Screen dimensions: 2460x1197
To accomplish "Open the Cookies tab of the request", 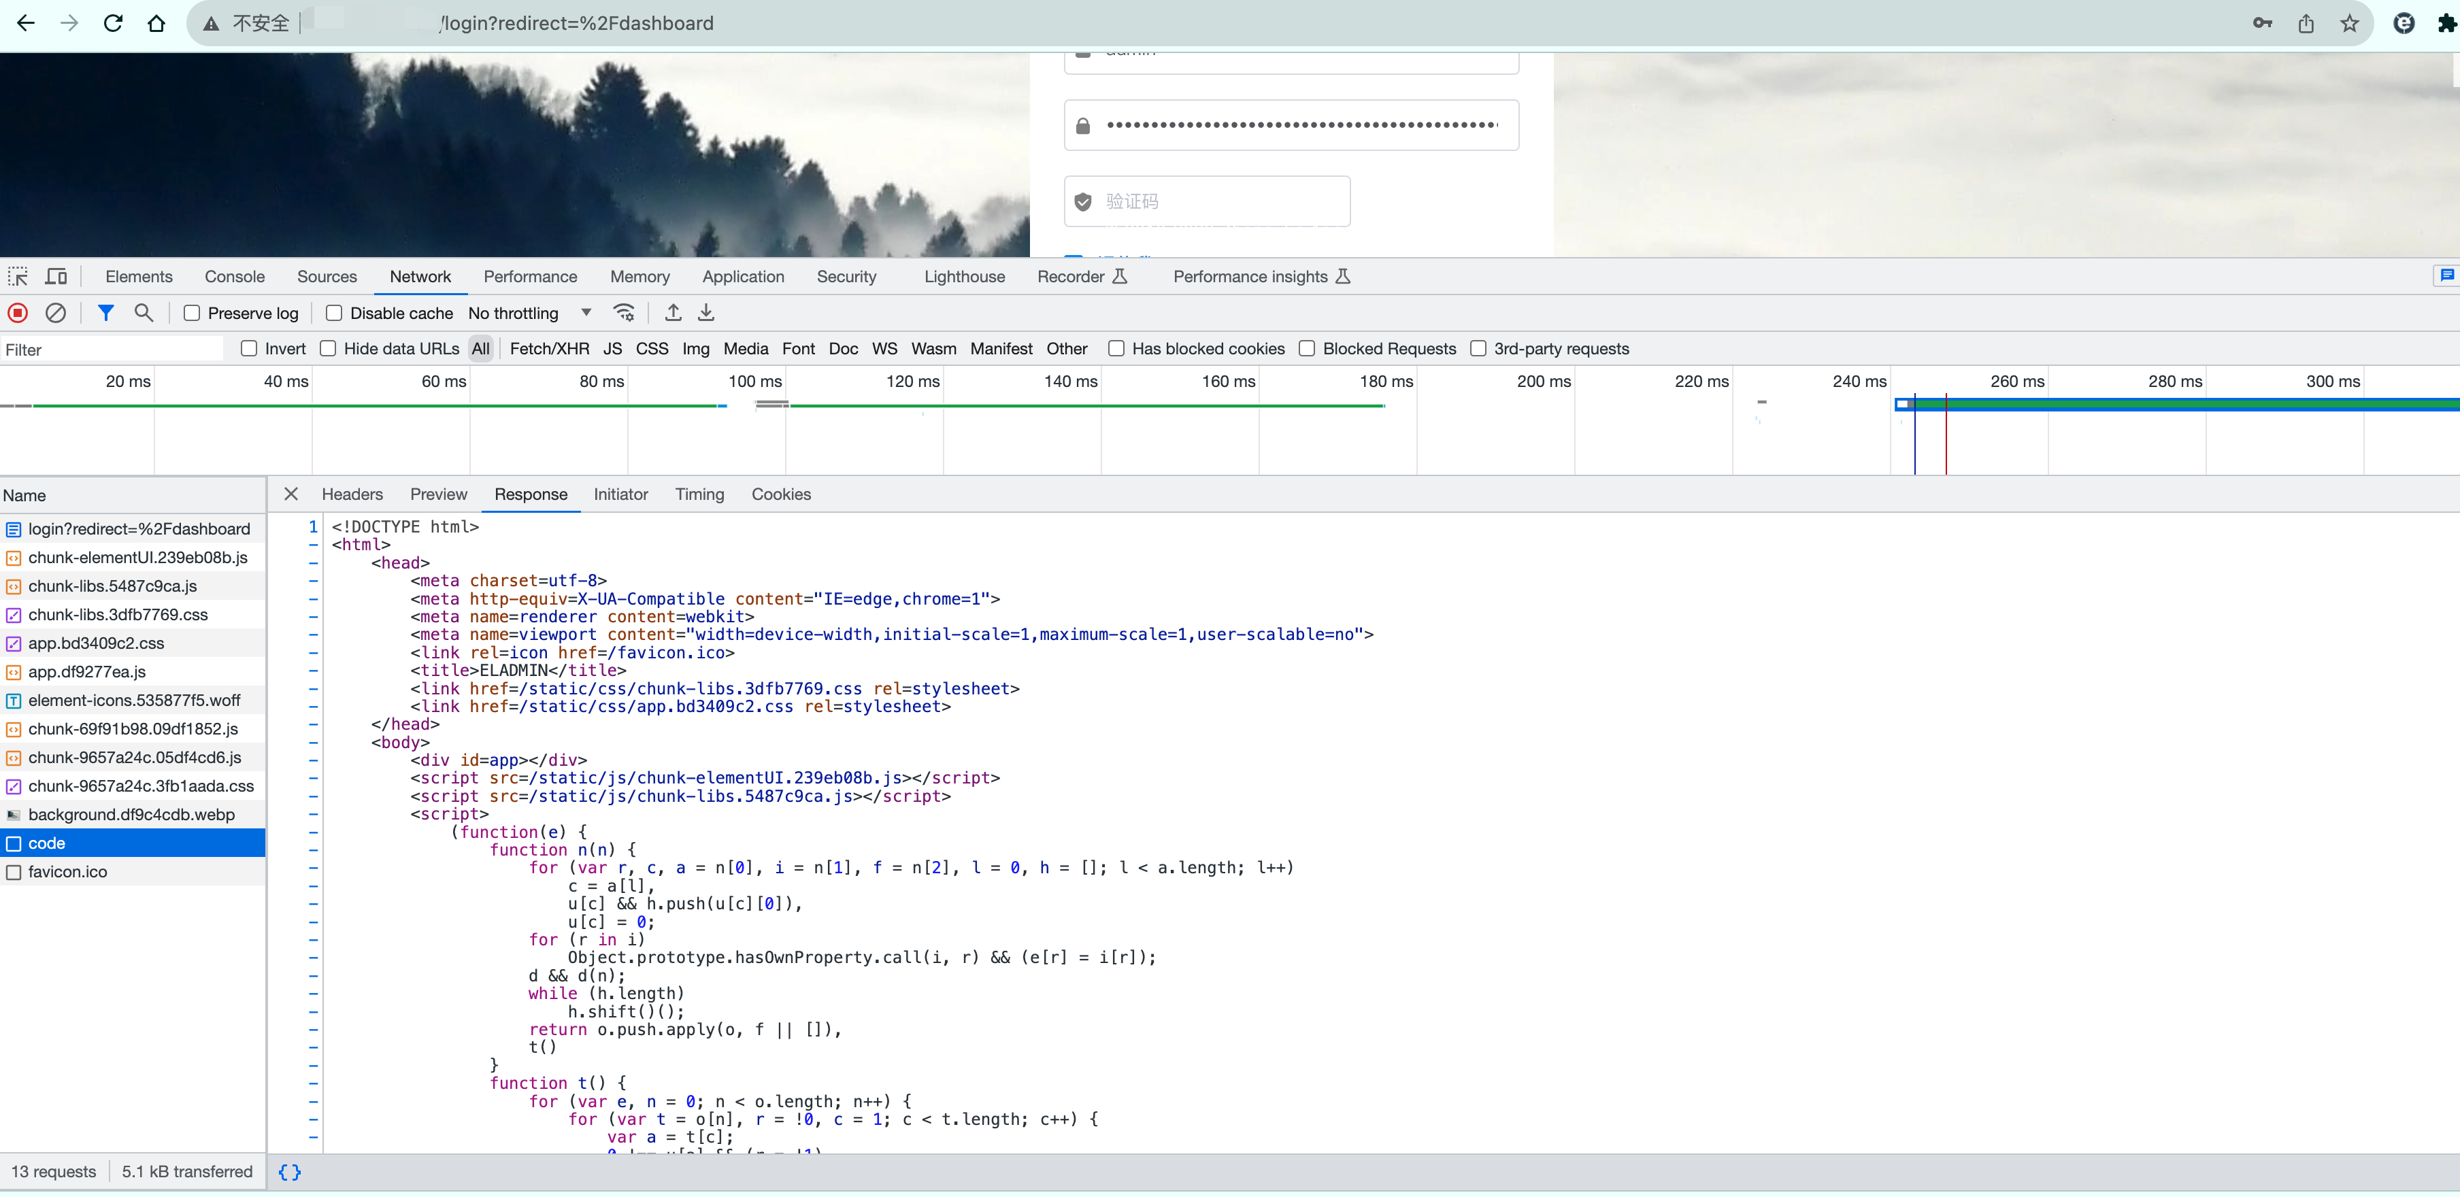I will (x=781, y=494).
